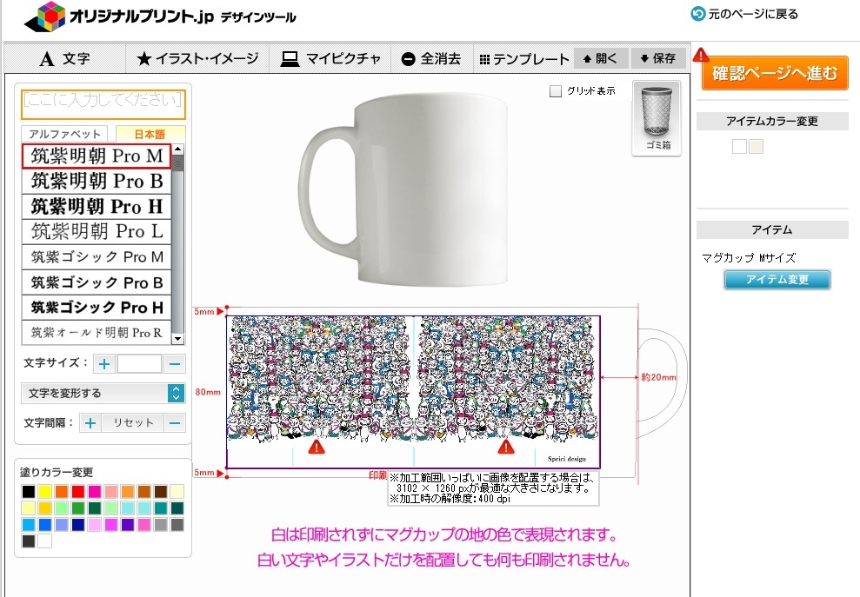Choose the white item color under アイテムカラー変更

(x=739, y=146)
